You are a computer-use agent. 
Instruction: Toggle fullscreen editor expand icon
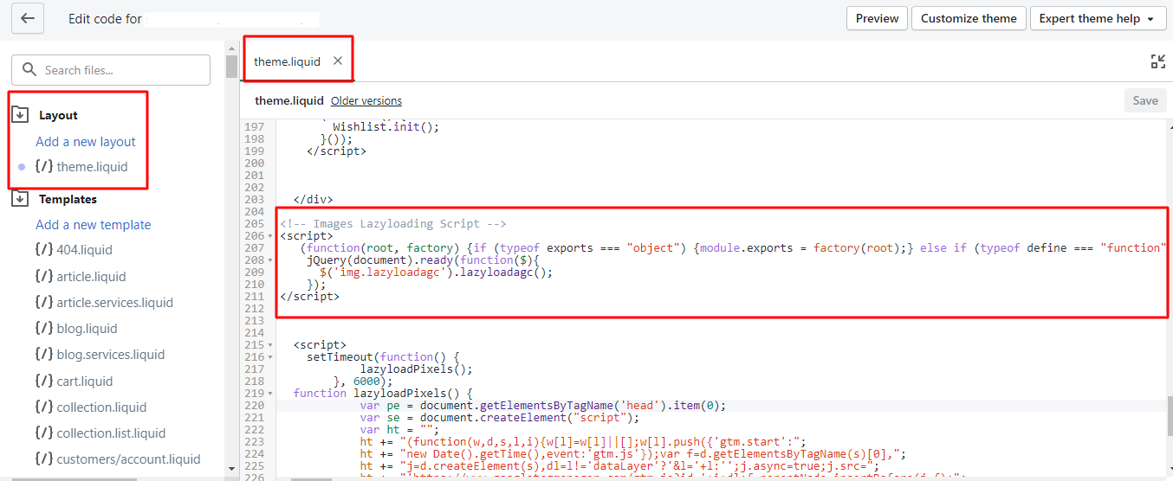tap(1157, 61)
